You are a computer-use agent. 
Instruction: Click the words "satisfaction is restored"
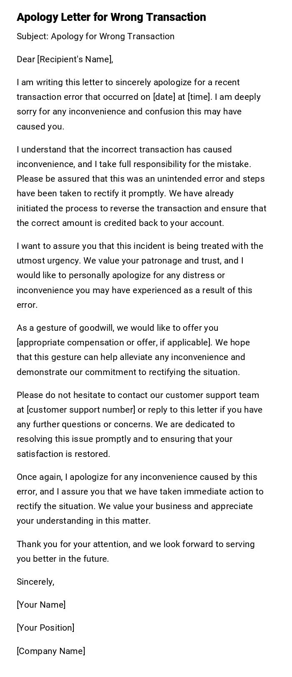(63, 454)
